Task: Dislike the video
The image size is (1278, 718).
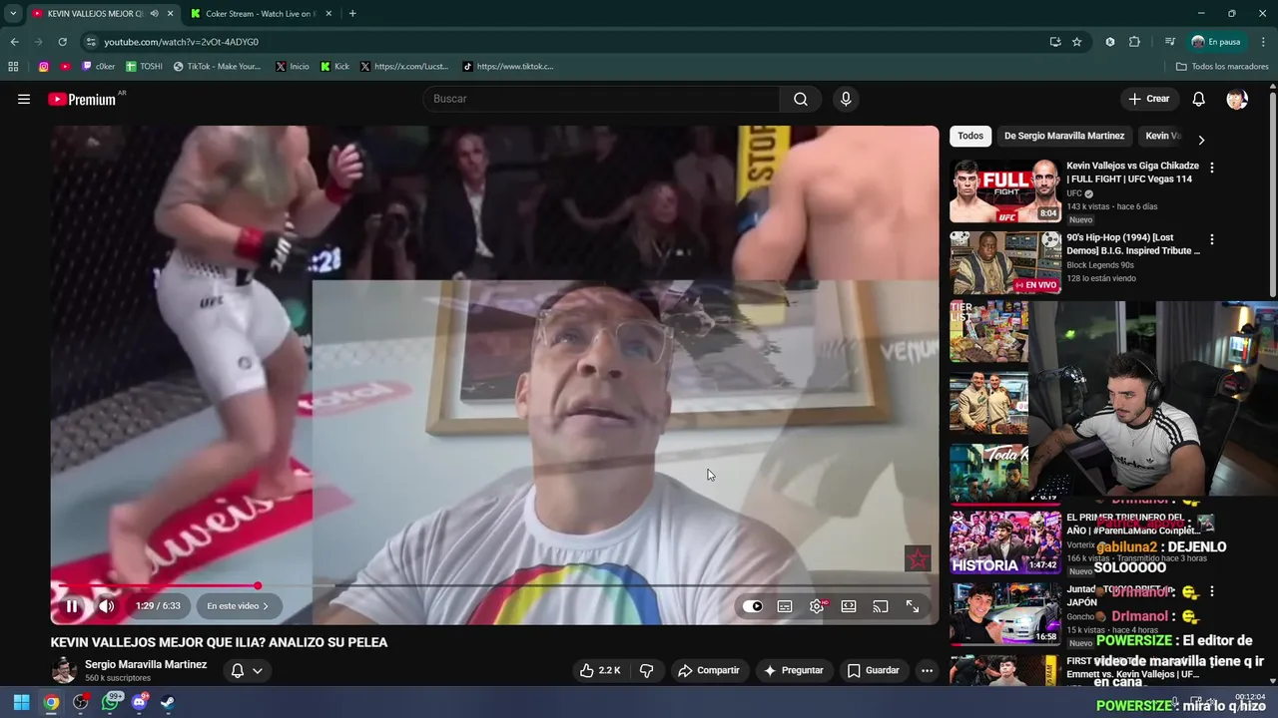Action: click(x=646, y=670)
